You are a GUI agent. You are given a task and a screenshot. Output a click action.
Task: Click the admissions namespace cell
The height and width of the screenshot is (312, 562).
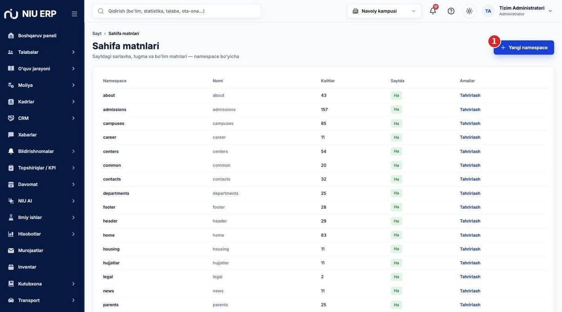tap(115, 110)
